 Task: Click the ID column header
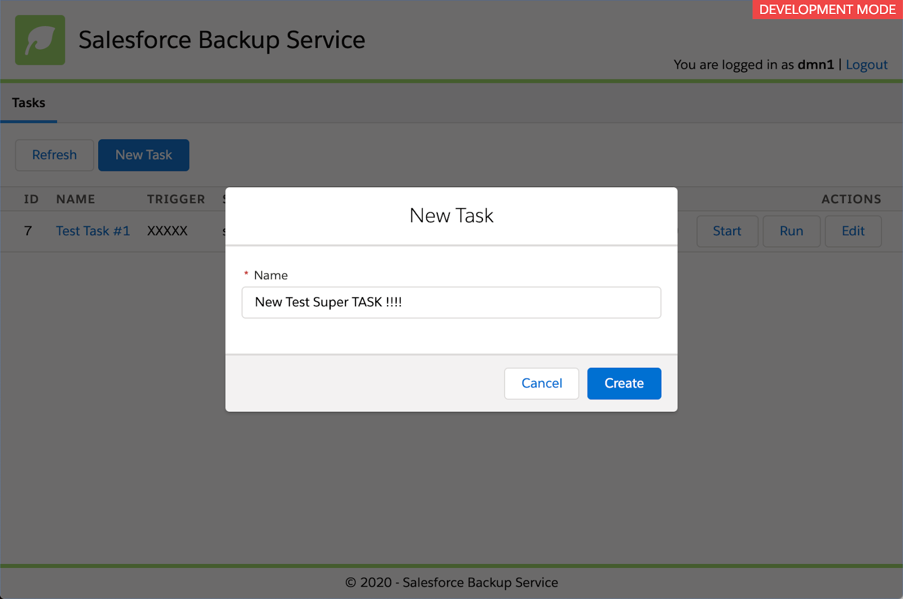(31, 199)
